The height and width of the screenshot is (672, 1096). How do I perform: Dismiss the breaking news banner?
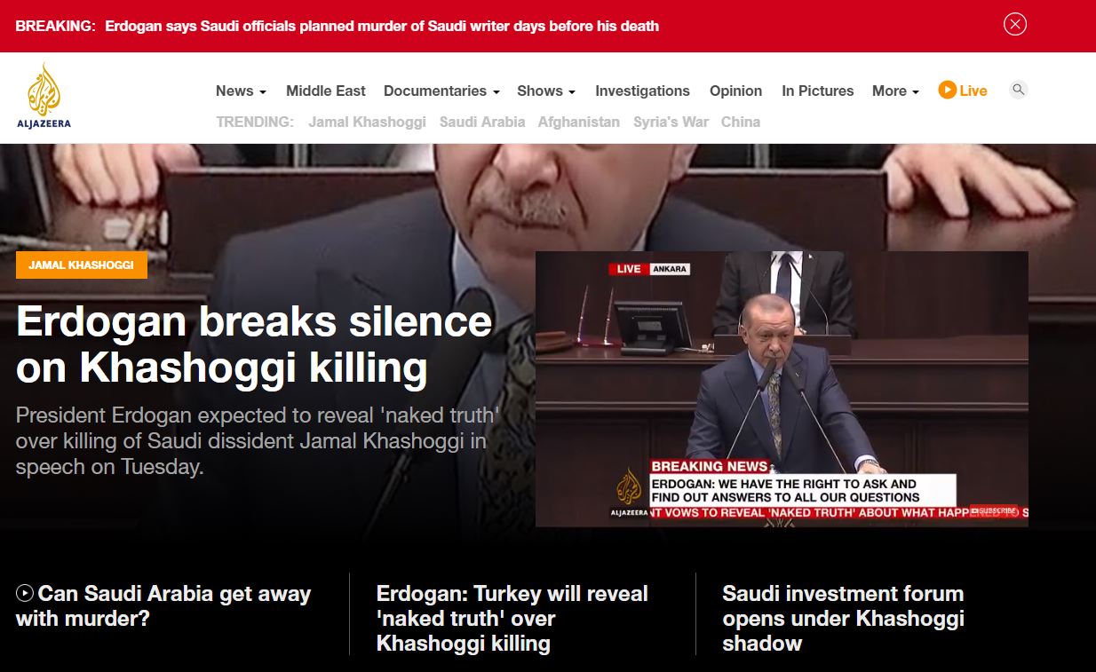tap(1014, 25)
